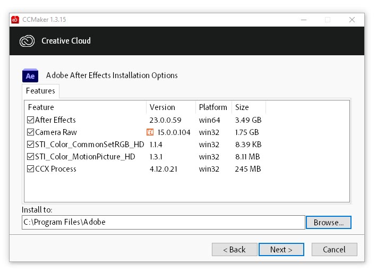Viewport: 377px width, 271px height.
Task: Click the Size column header
Action: (249, 107)
